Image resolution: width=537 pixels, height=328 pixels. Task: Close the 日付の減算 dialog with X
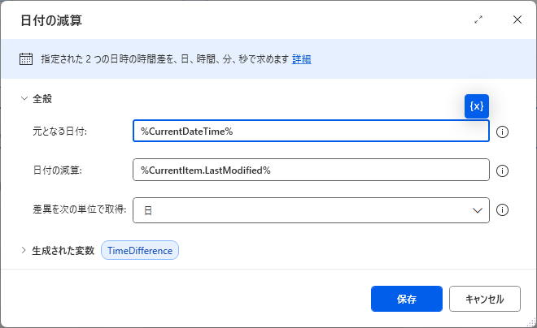(517, 19)
